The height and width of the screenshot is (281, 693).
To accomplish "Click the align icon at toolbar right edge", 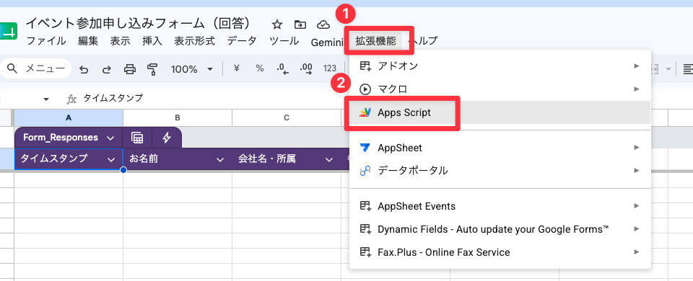I will coord(688,69).
